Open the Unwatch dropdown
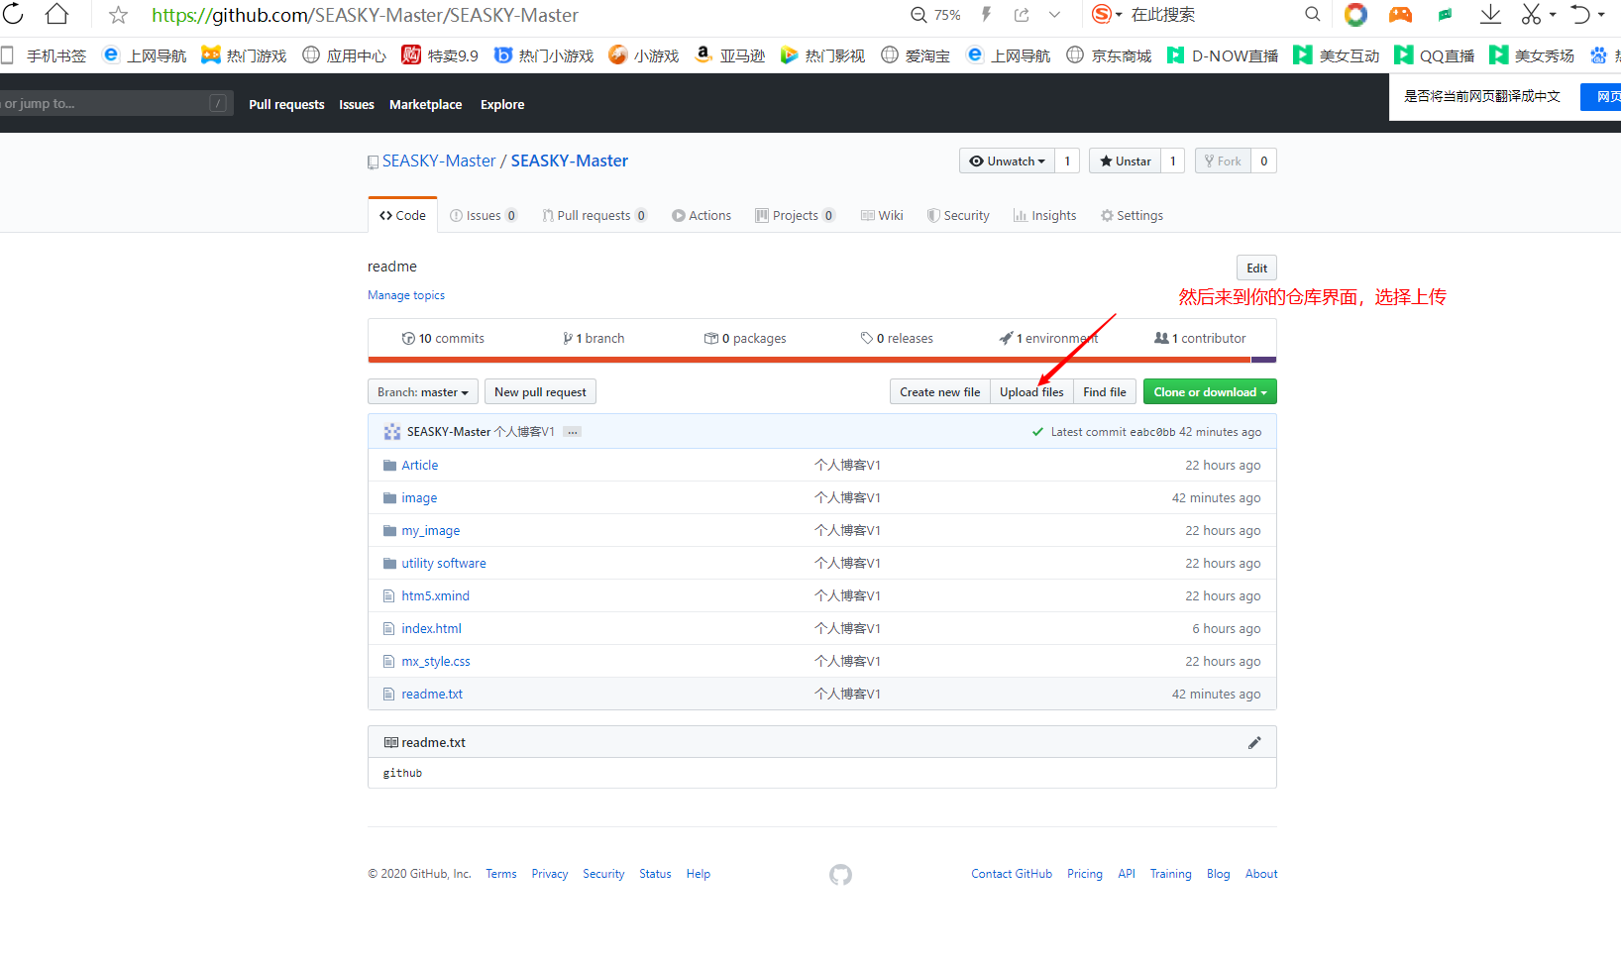Screen dimensions: 1621x965 [1007, 161]
